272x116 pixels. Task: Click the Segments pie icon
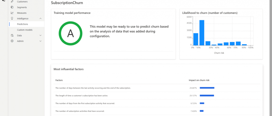(x=12, y=7)
